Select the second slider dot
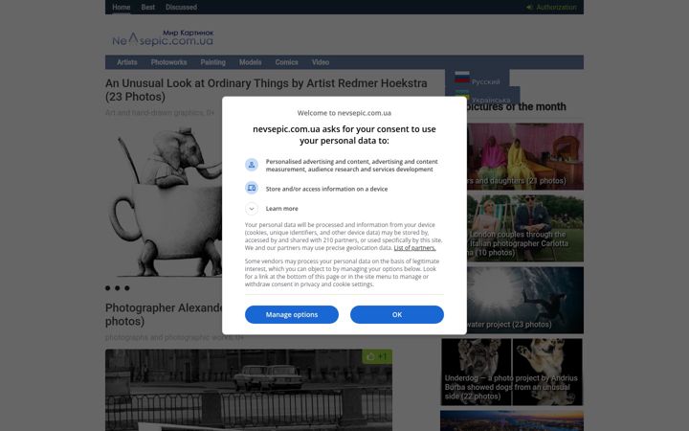689x431 pixels. [x=118, y=288]
